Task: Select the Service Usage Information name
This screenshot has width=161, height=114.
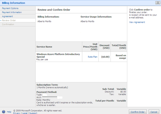Action: 87,21
